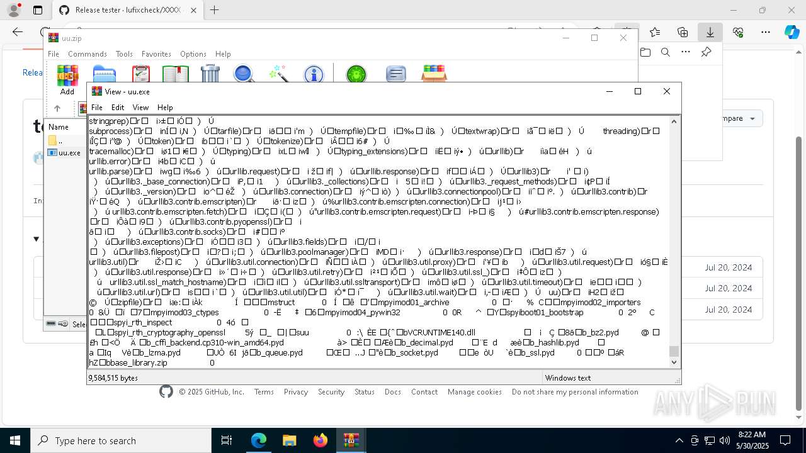Open a new browser tab
The image size is (806, 453).
click(214, 10)
